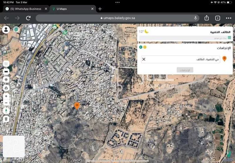
Task: Activate the locate-me target button
Action: [6, 79]
